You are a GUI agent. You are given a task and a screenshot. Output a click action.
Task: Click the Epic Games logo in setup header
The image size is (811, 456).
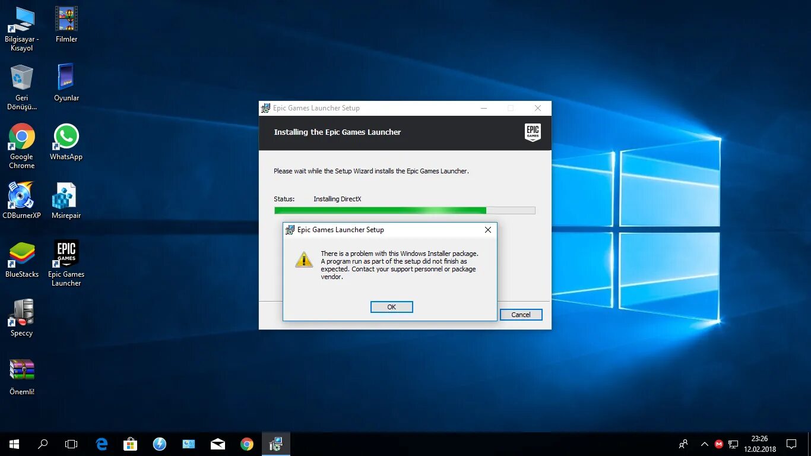point(533,132)
